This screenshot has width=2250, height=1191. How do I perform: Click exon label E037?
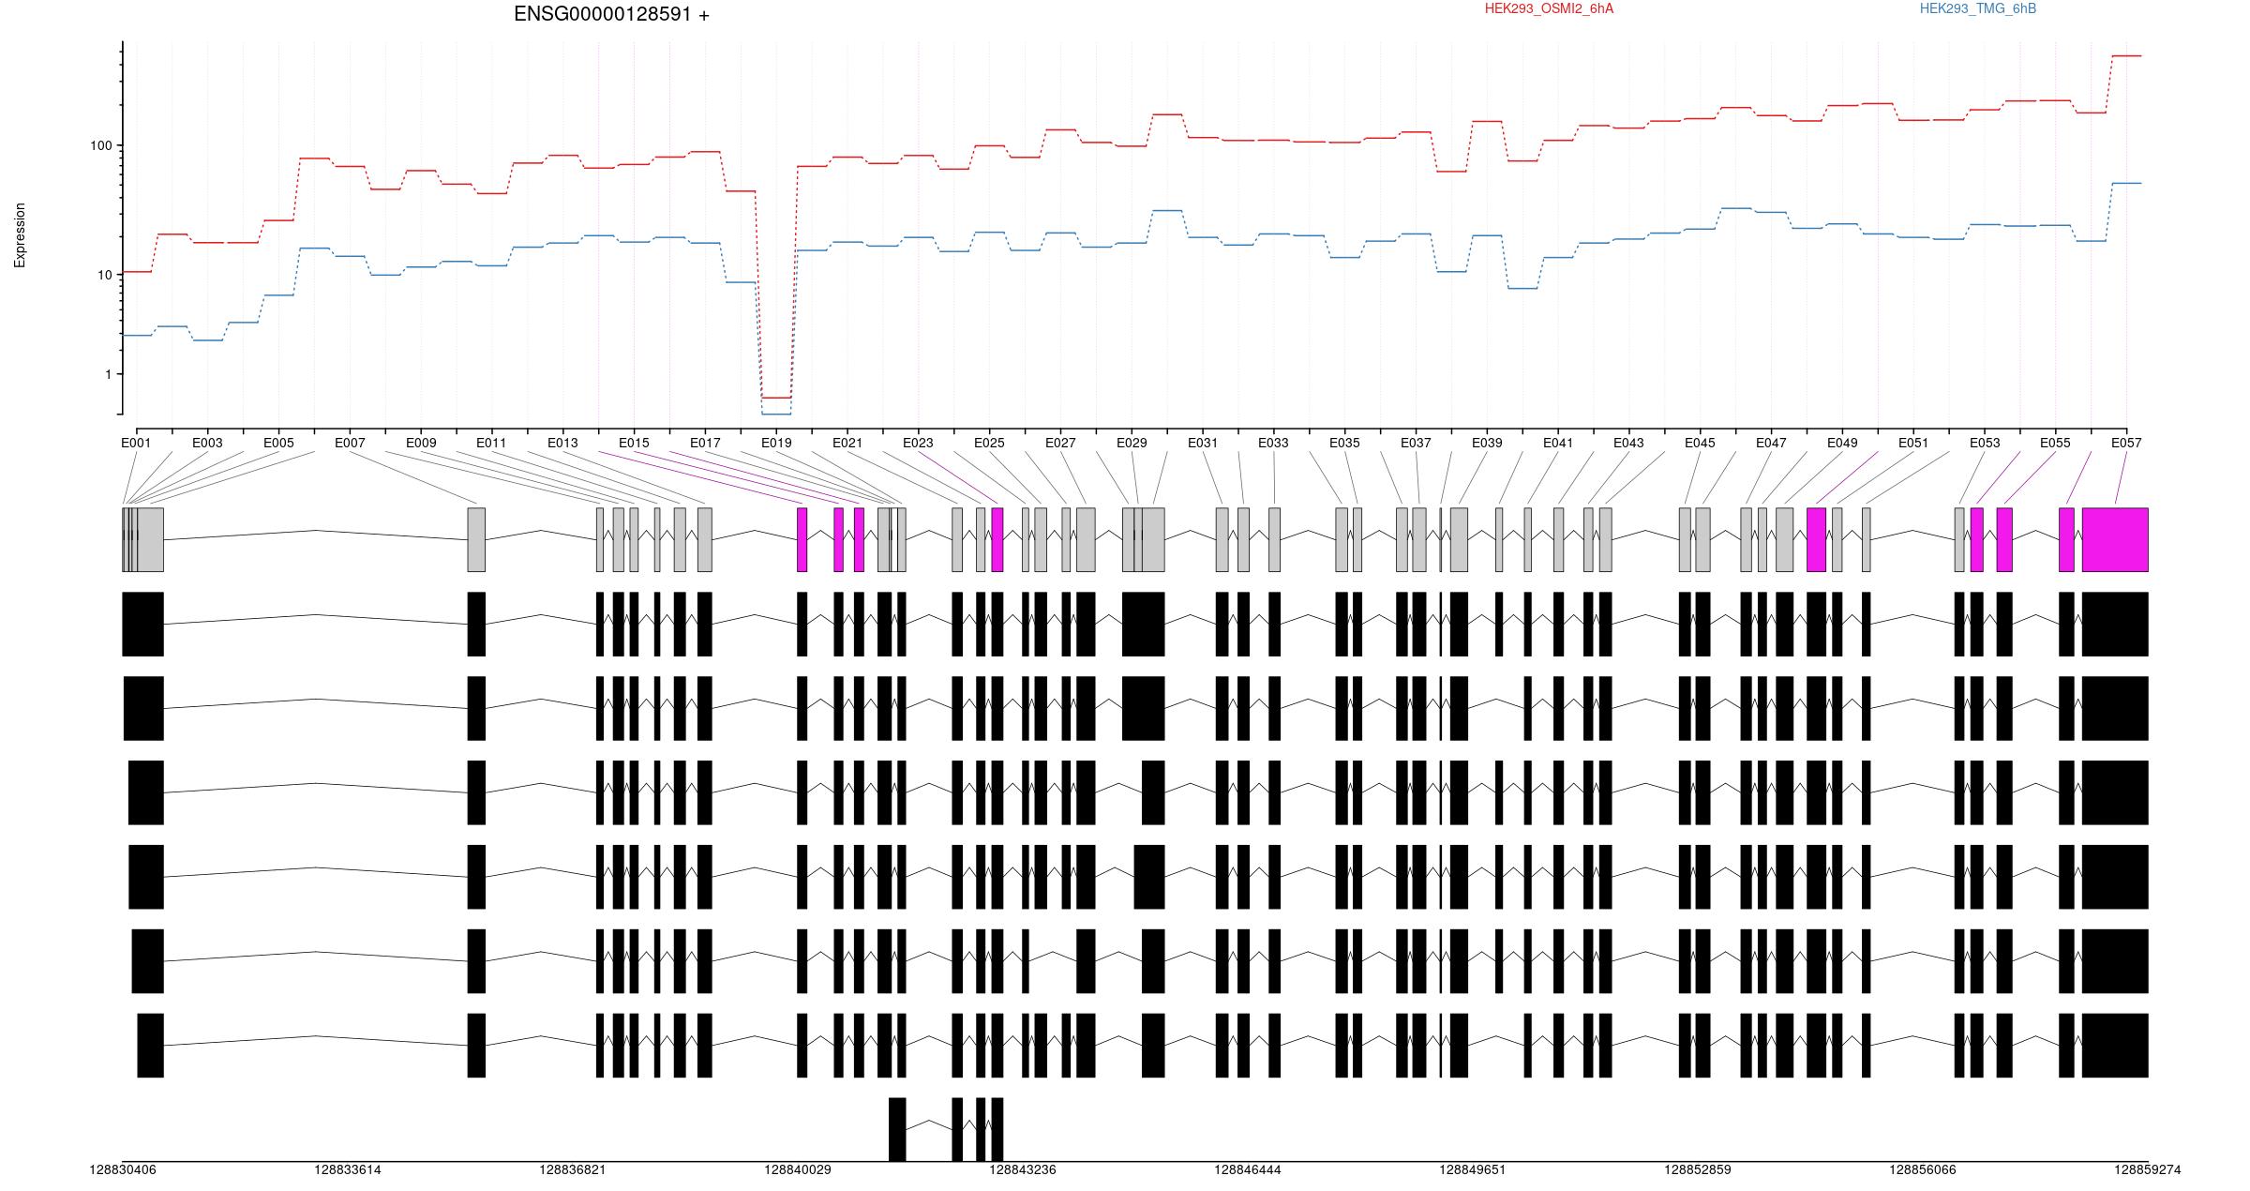click(1416, 443)
